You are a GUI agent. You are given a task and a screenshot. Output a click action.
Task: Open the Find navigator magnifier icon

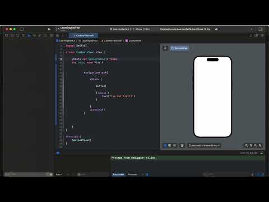tap(23, 35)
